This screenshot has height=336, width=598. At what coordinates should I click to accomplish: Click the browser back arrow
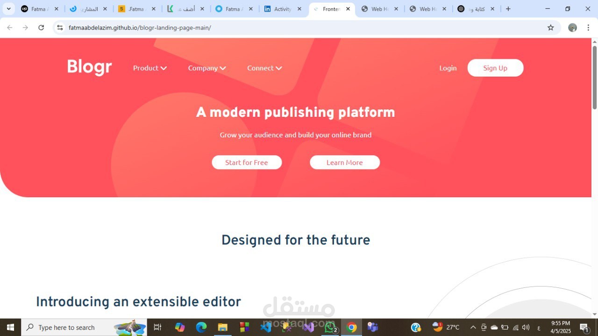(9, 28)
